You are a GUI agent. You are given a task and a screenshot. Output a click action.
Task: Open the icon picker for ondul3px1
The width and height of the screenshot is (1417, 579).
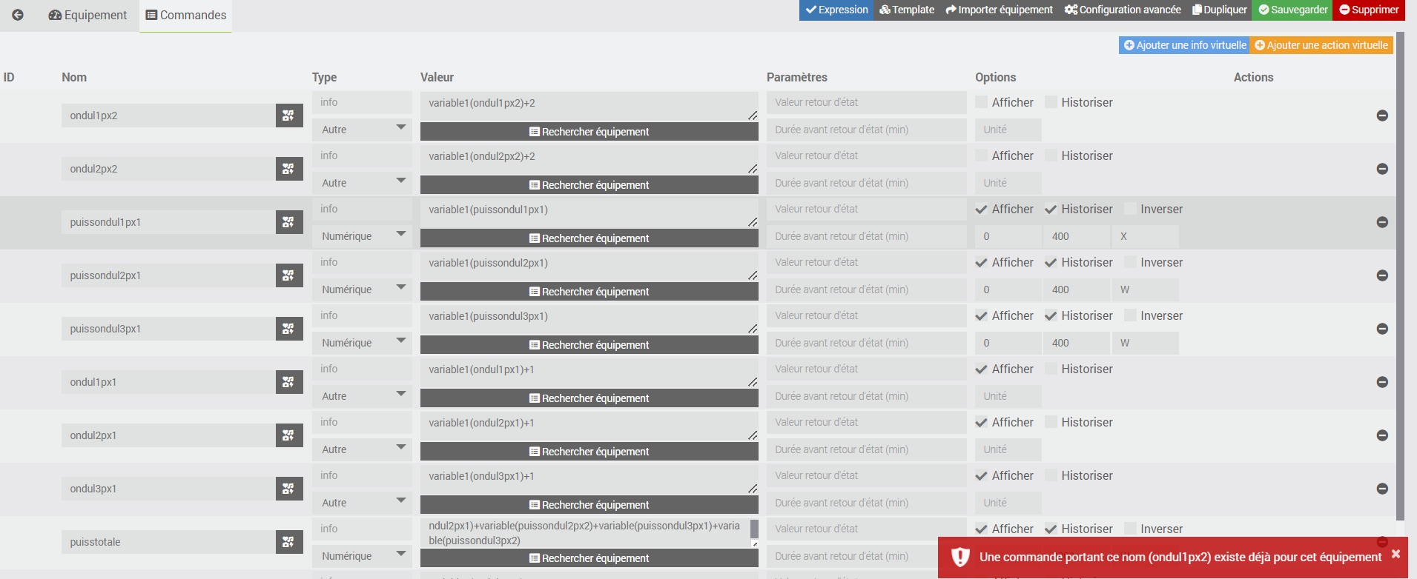(289, 489)
